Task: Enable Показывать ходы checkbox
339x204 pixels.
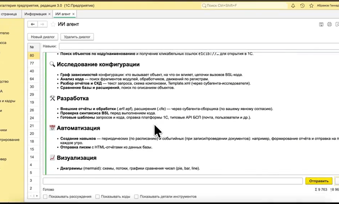Action: (x=97, y=196)
